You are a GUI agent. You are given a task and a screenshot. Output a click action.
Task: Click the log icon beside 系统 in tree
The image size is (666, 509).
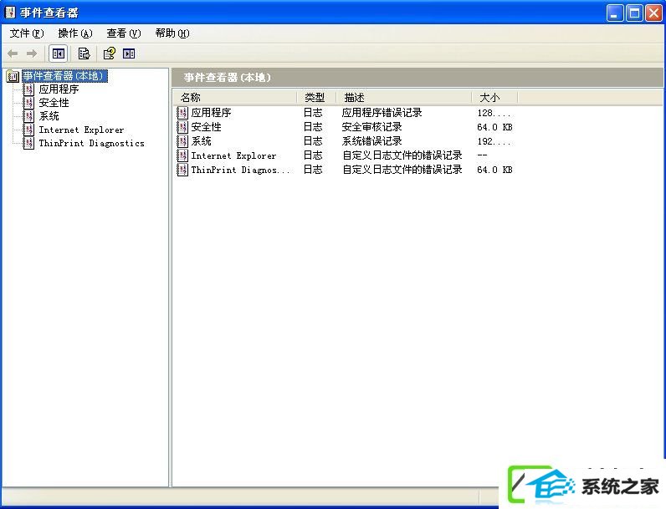(x=29, y=116)
